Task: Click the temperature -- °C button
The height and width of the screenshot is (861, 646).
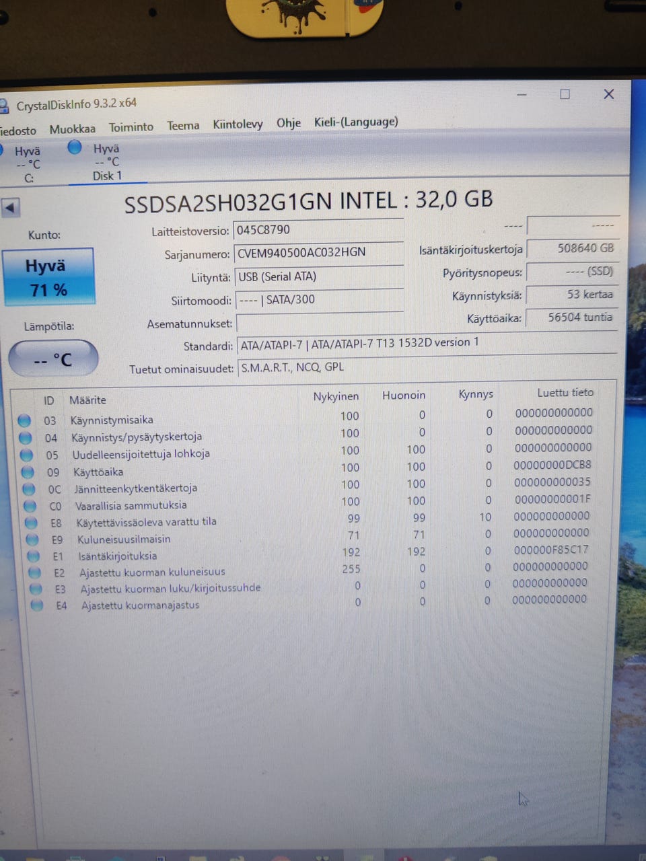Action: (53, 359)
